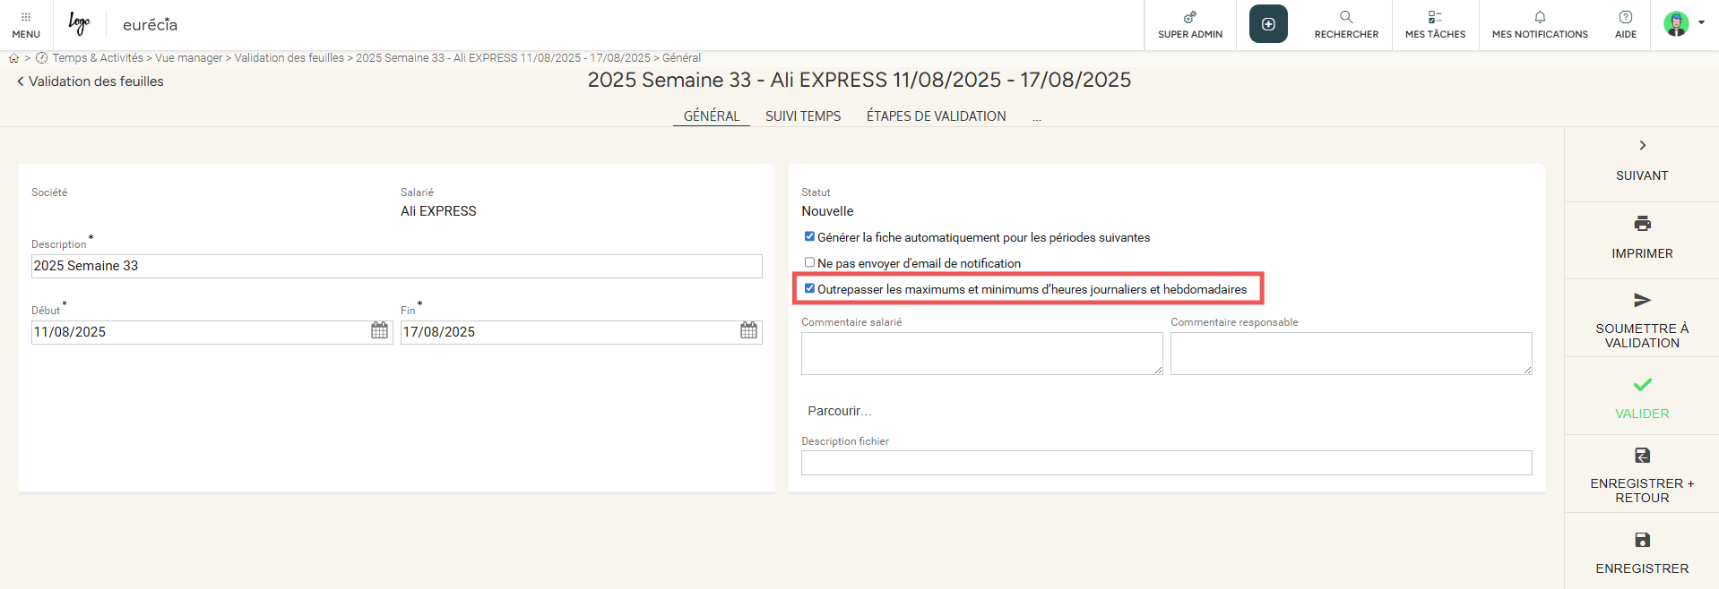Click the Soumettre à validation send icon
Screen dimensions: 1719x589
[1642, 301]
